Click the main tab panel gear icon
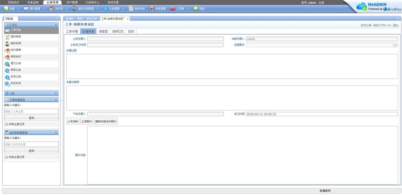 (398, 18)
